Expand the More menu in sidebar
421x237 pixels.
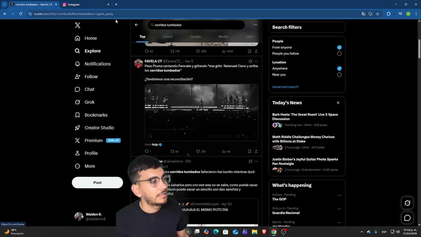(85, 166)
